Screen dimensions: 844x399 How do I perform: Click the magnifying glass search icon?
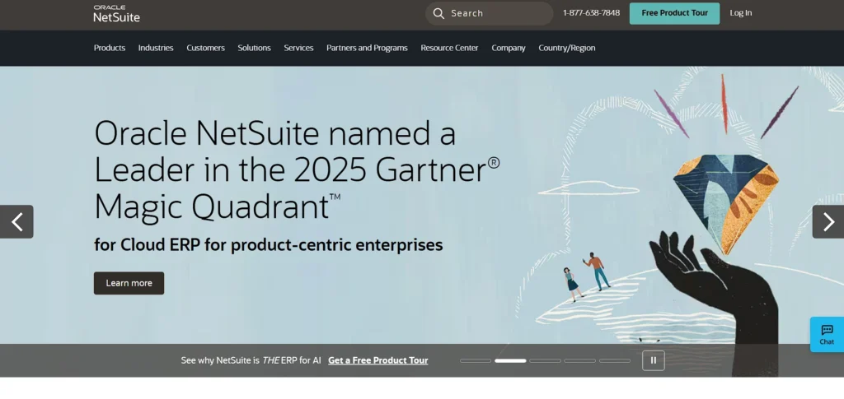(438, 13)
